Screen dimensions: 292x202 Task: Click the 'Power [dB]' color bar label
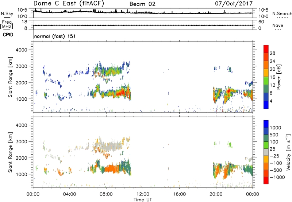tap(279, 77)
